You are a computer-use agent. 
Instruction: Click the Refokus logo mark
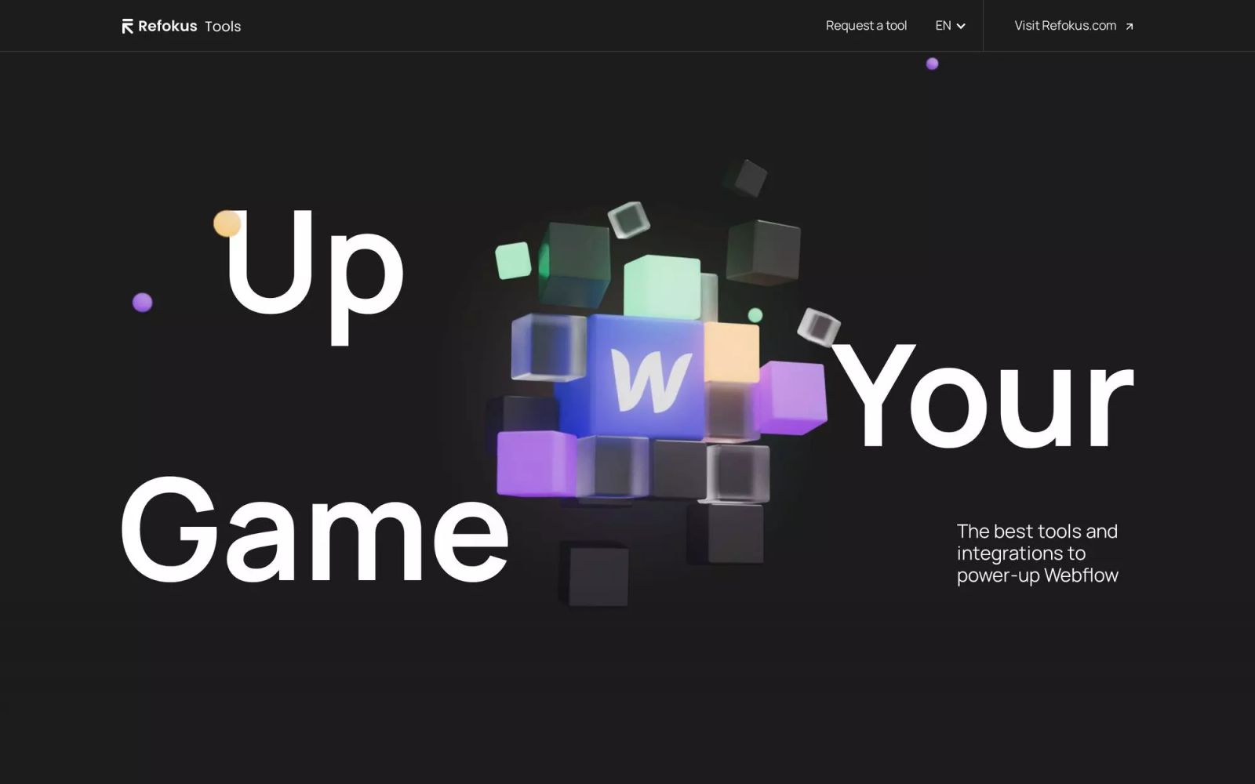point(128,26)
